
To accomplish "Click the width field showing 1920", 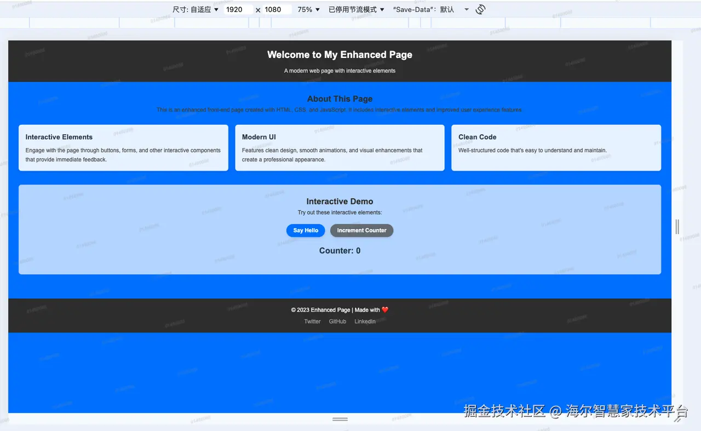I will click(x=238, y=9).
